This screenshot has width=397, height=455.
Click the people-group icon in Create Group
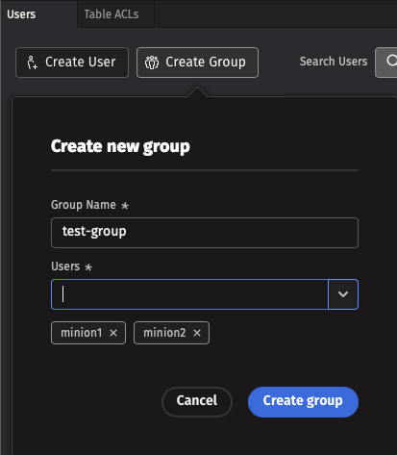click(x=152, y=63)
